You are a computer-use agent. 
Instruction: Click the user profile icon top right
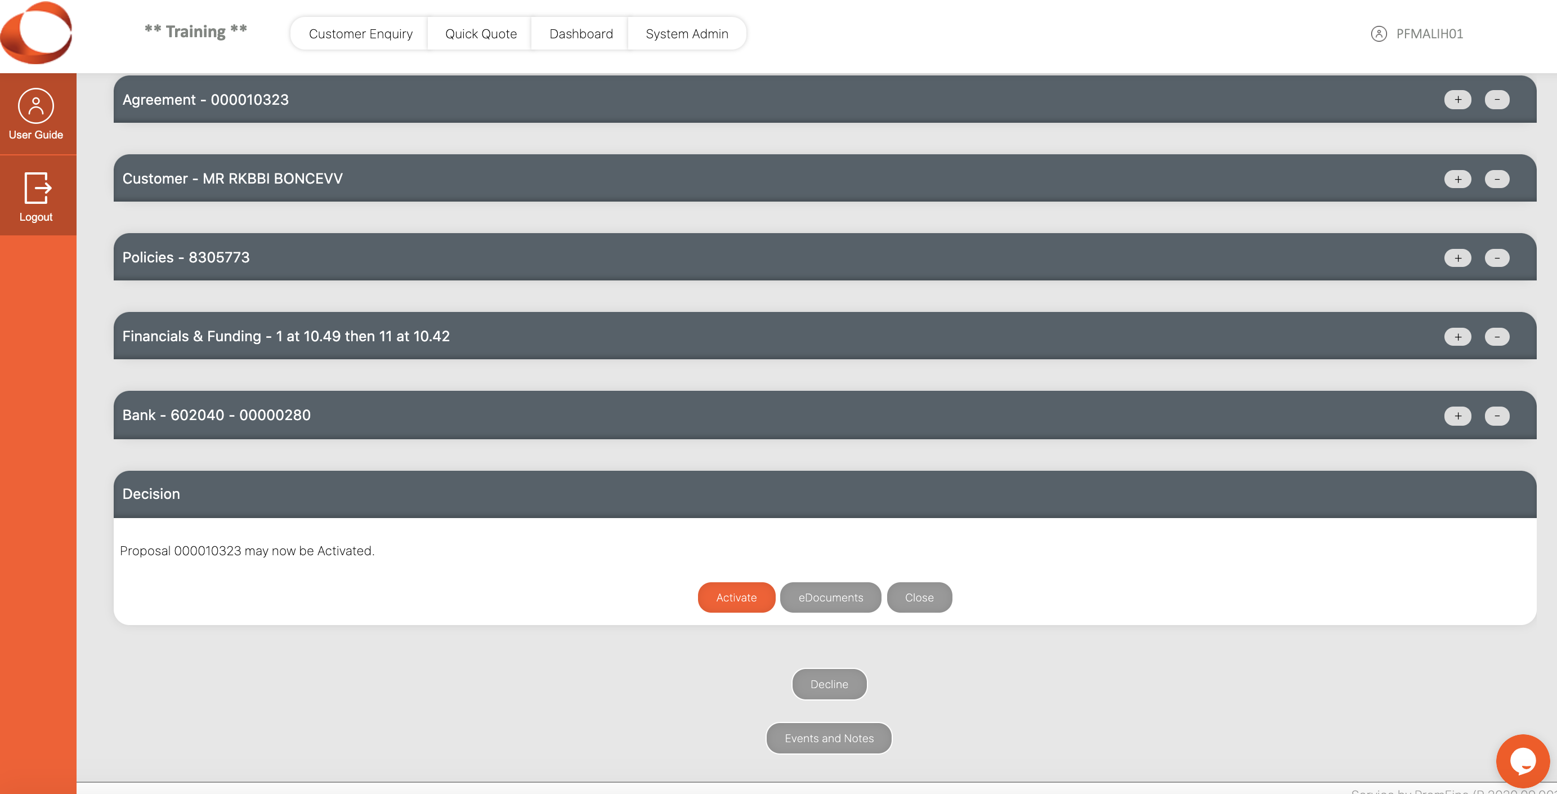1379,33
